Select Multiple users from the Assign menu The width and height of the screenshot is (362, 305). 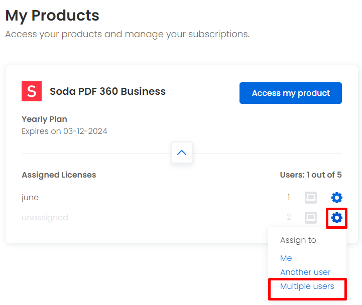point(307,286)
